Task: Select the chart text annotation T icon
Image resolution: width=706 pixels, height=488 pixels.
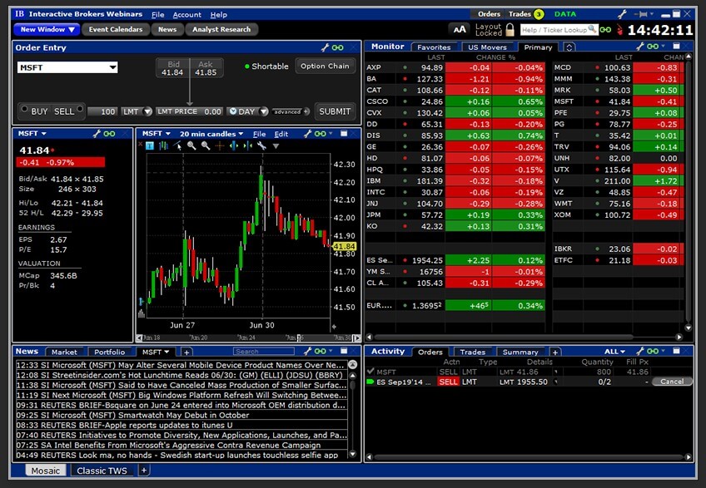Action: point(150,145)
